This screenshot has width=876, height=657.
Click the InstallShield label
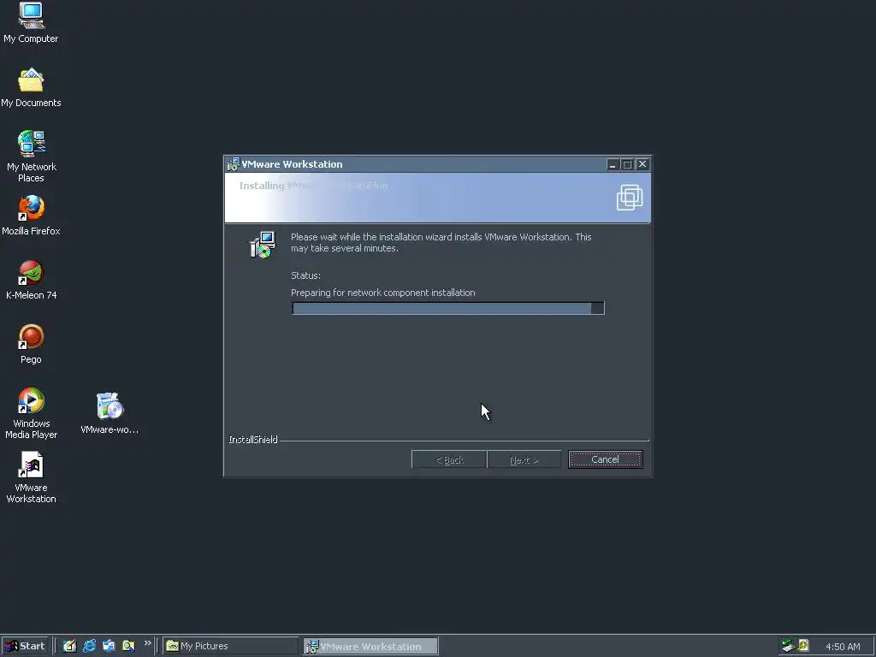[x=253, y=440]
